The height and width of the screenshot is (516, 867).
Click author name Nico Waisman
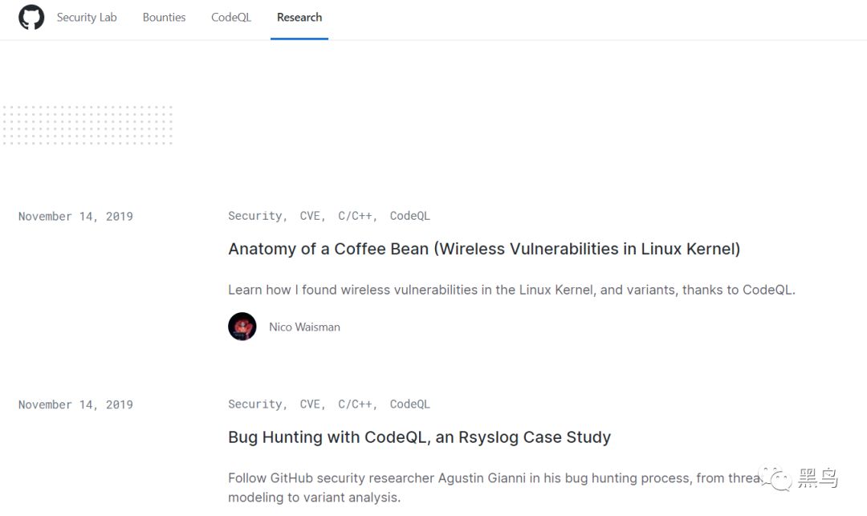(305, 327)
